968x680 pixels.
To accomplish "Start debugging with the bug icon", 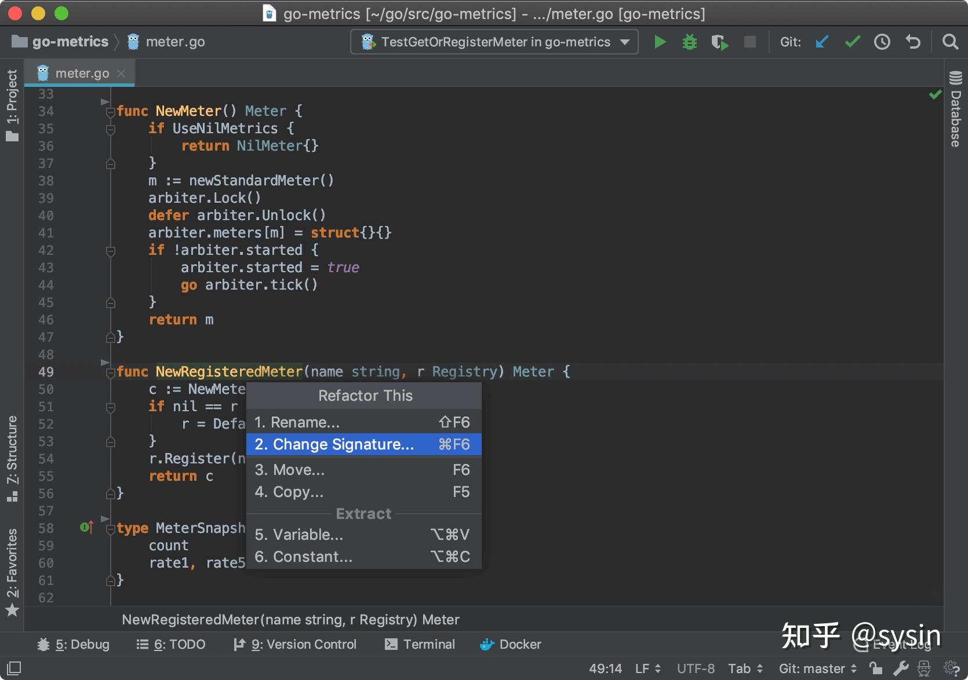I will [x=689, y=41].
